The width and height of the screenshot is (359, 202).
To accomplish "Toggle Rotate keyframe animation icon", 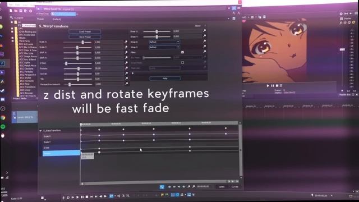I will point(126,68).
